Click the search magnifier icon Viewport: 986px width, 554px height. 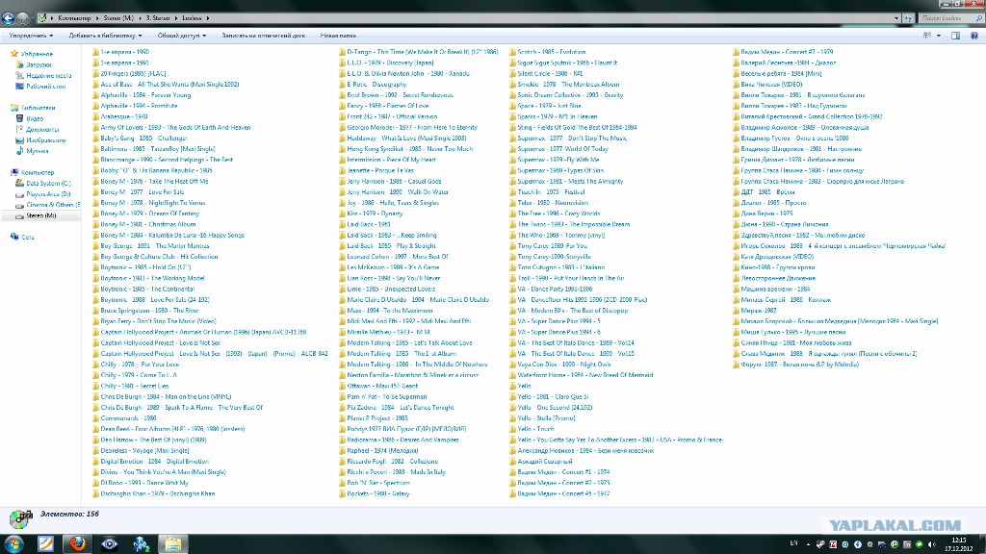coord(979,18)
